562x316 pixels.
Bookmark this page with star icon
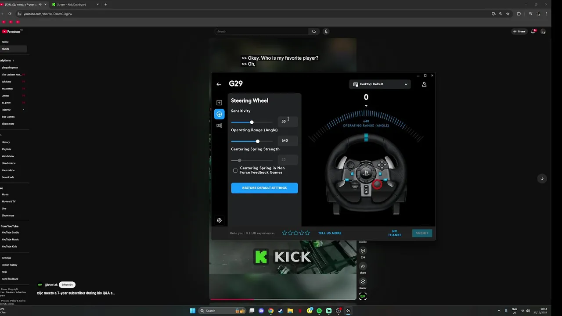[508, 14]
